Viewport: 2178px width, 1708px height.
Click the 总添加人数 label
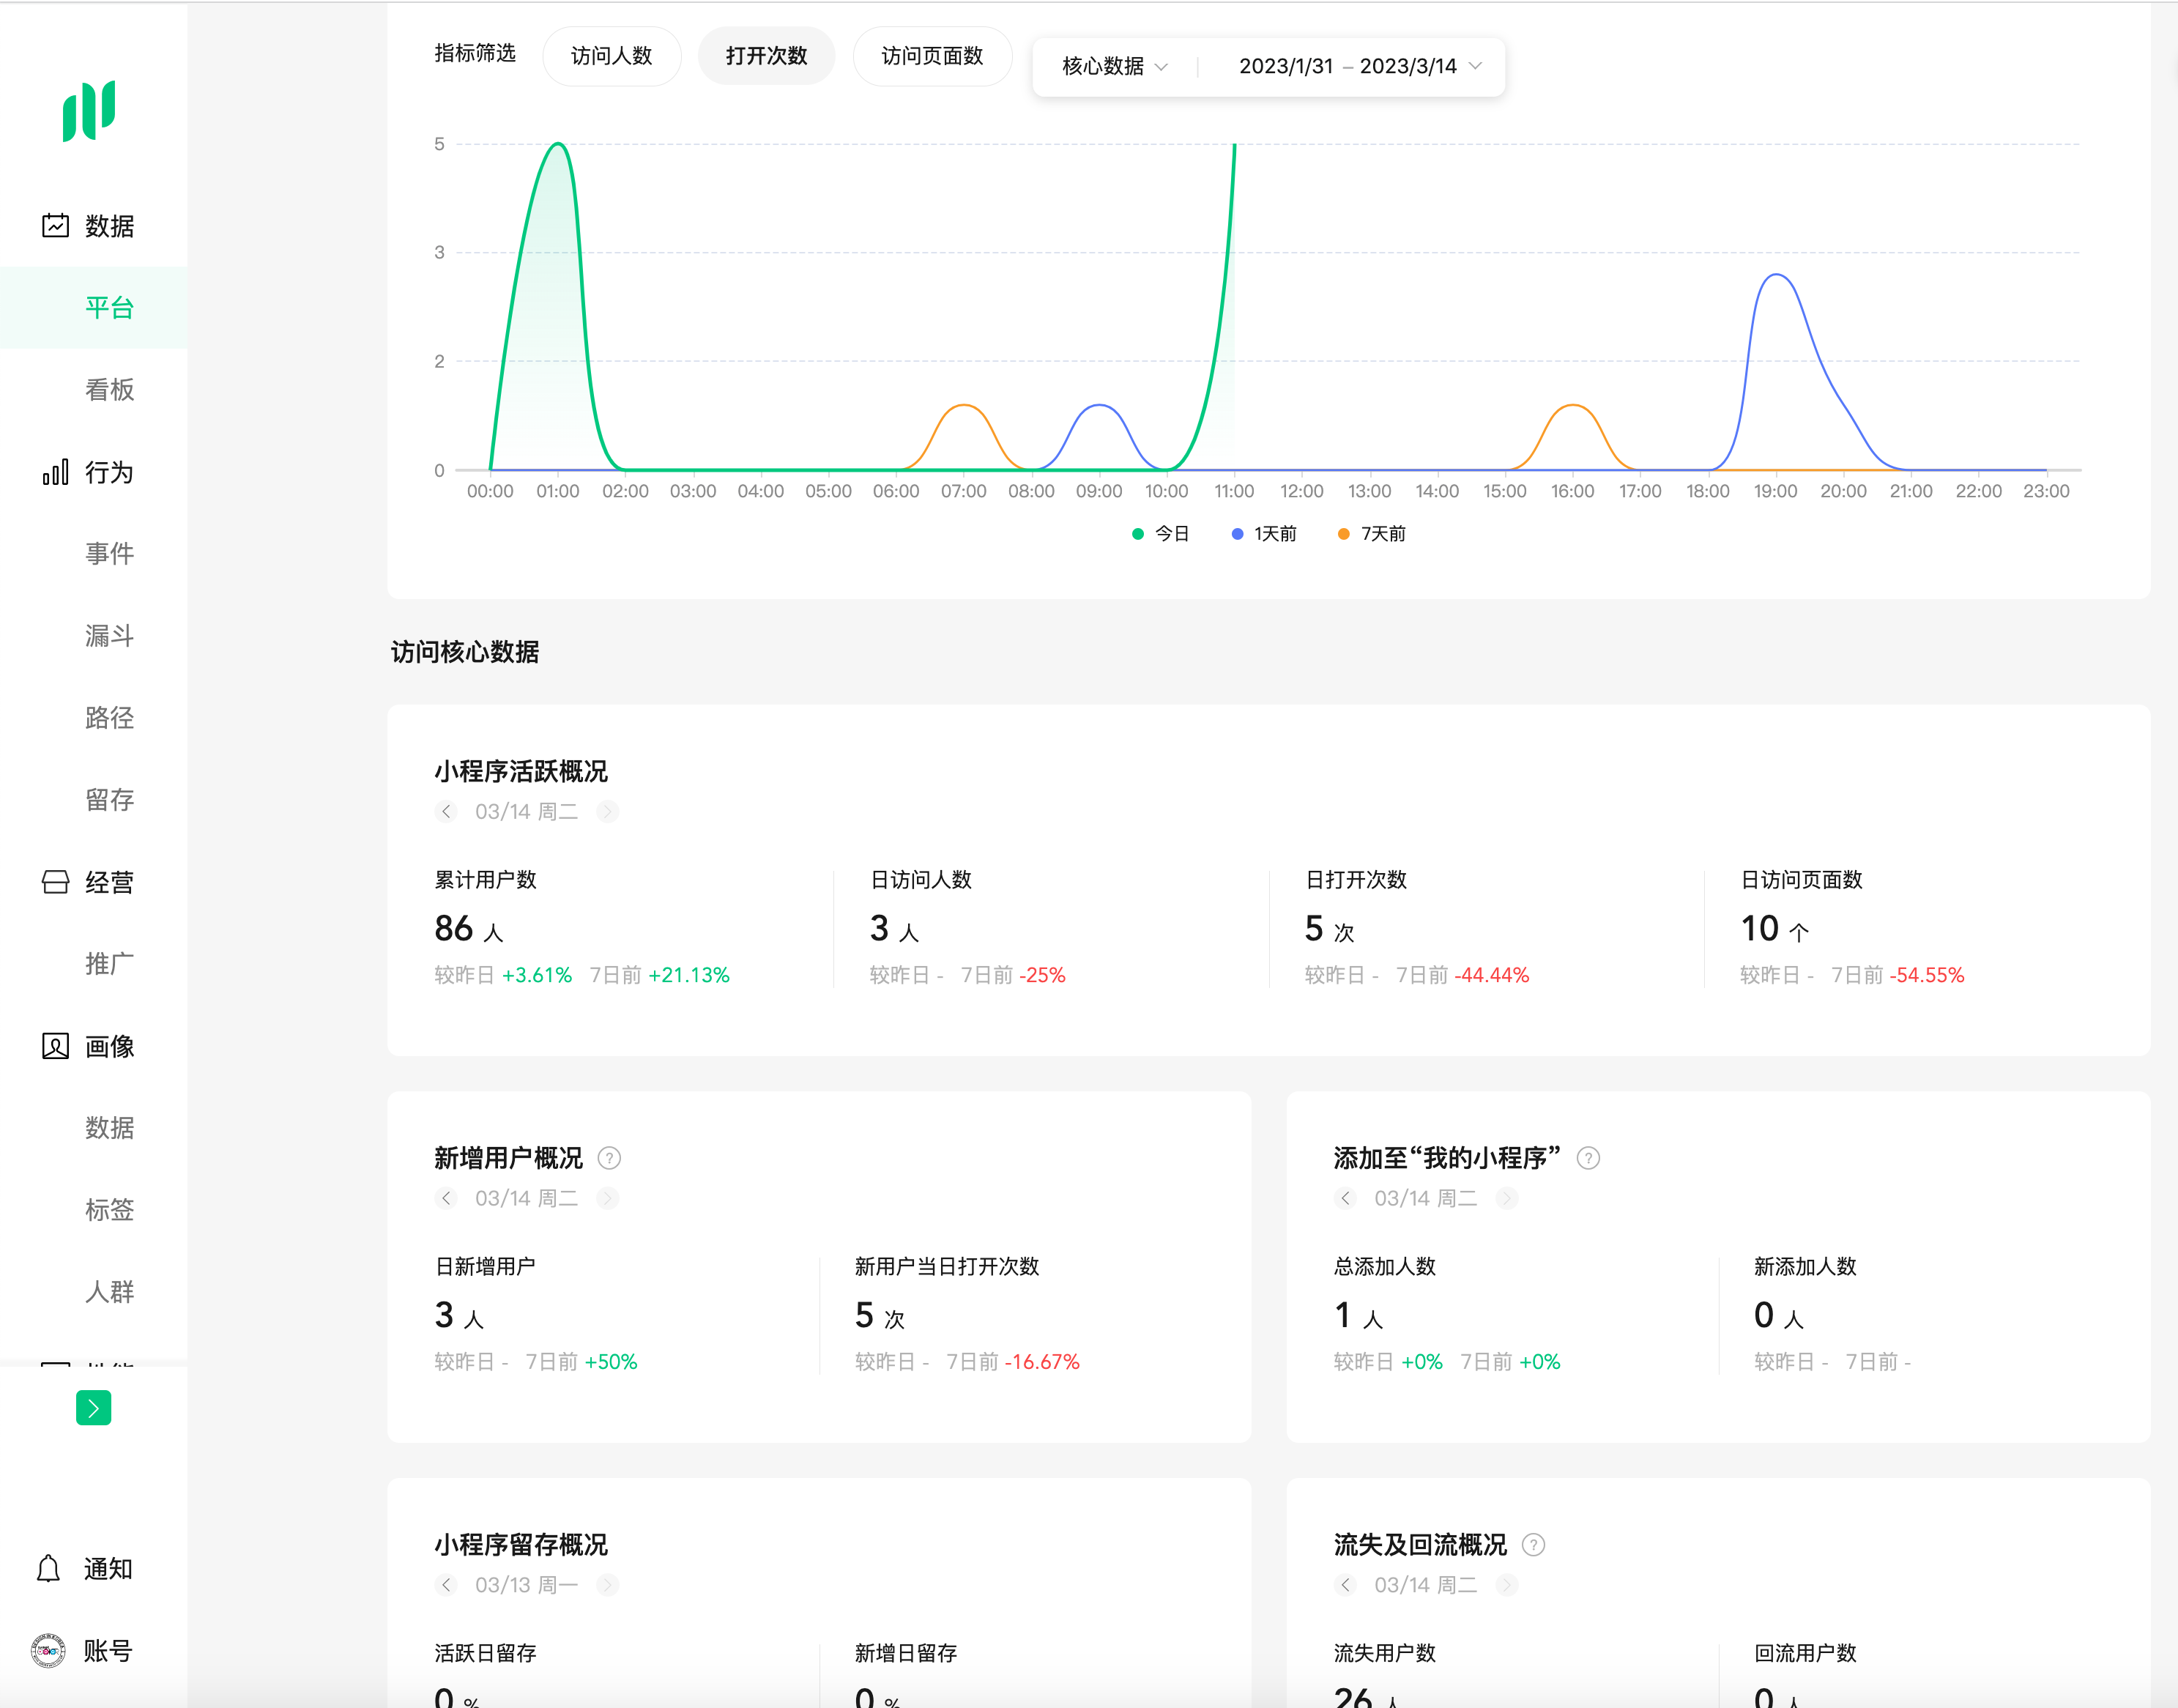click(x=1385, y=1267)
